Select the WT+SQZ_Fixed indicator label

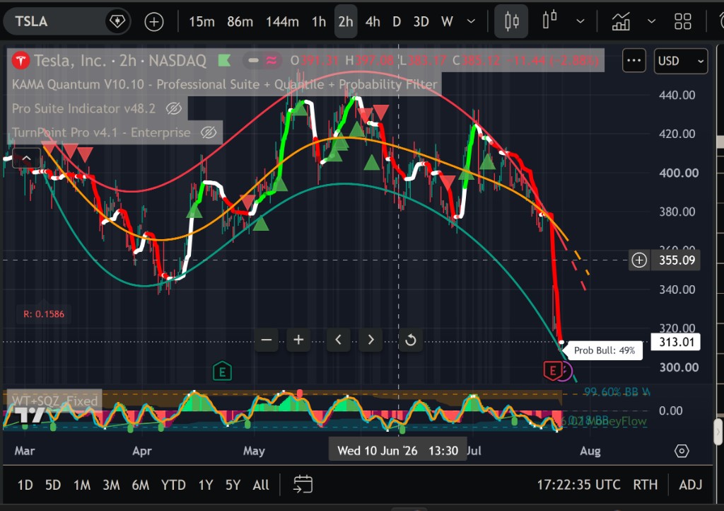coord(54,401)
